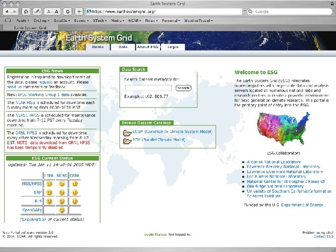This screenshot has width=336, height=252.
Task: Click in the dataset metadata search field
Action: [148, 88]
